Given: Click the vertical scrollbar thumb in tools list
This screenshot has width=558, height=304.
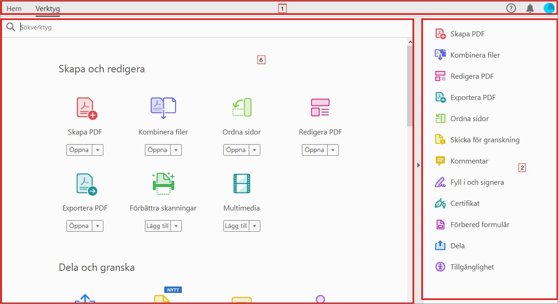Looking at the screenshot, I should [410, 86].
